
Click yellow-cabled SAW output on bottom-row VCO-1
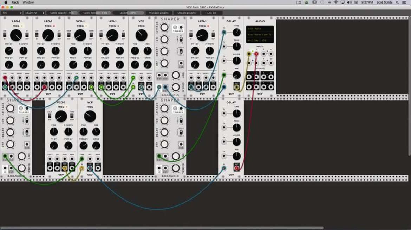[x=65, y=168]
